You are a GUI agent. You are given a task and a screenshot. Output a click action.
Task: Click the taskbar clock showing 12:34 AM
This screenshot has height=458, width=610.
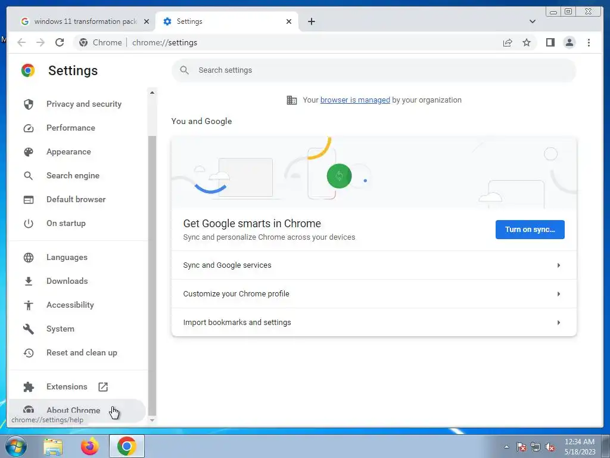click(x=580, y=447)
